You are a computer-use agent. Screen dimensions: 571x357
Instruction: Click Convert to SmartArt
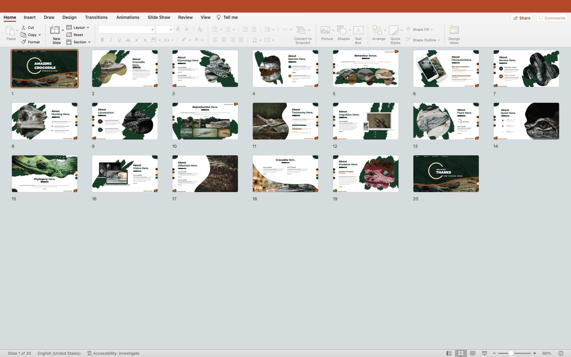(x=301, y=31)
